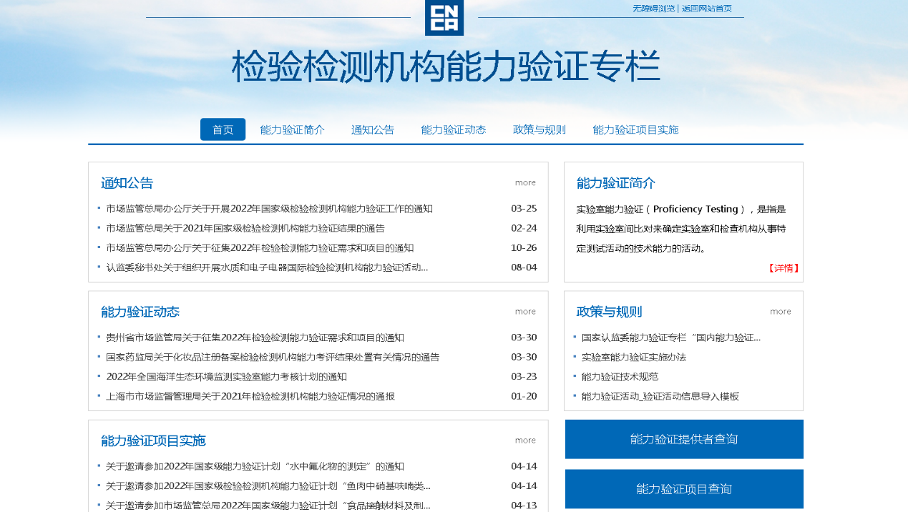Image resolution: width=908 pixels, height=512 pixels.
Task: Expand more in 政策与规则 section
Action: point(780,311)
